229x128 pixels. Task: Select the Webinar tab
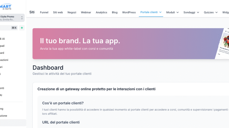coord(86,12)
